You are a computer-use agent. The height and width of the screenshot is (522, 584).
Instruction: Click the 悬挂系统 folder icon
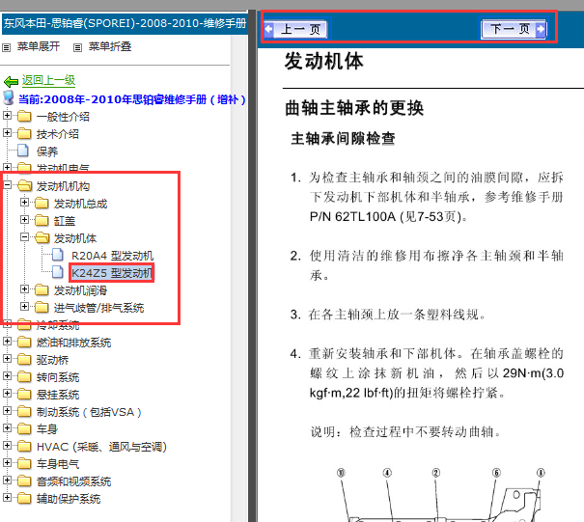[x=24, y=394]
